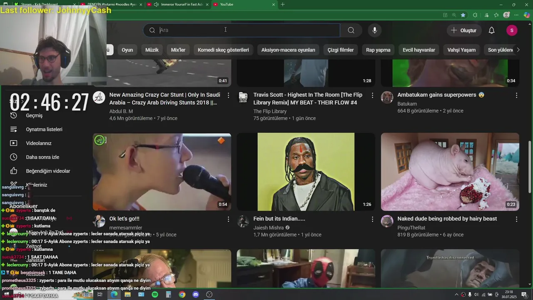Image resolution: width=533 pixels, height=300 pixels.
Task: Open Calculator from the taskbar
Action: (168, 295)
